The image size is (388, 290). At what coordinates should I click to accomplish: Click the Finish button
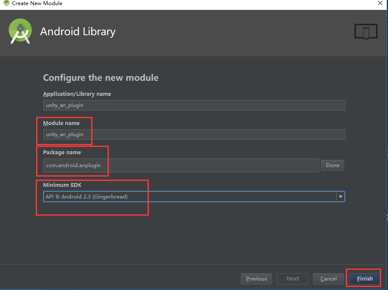point(363,278)
